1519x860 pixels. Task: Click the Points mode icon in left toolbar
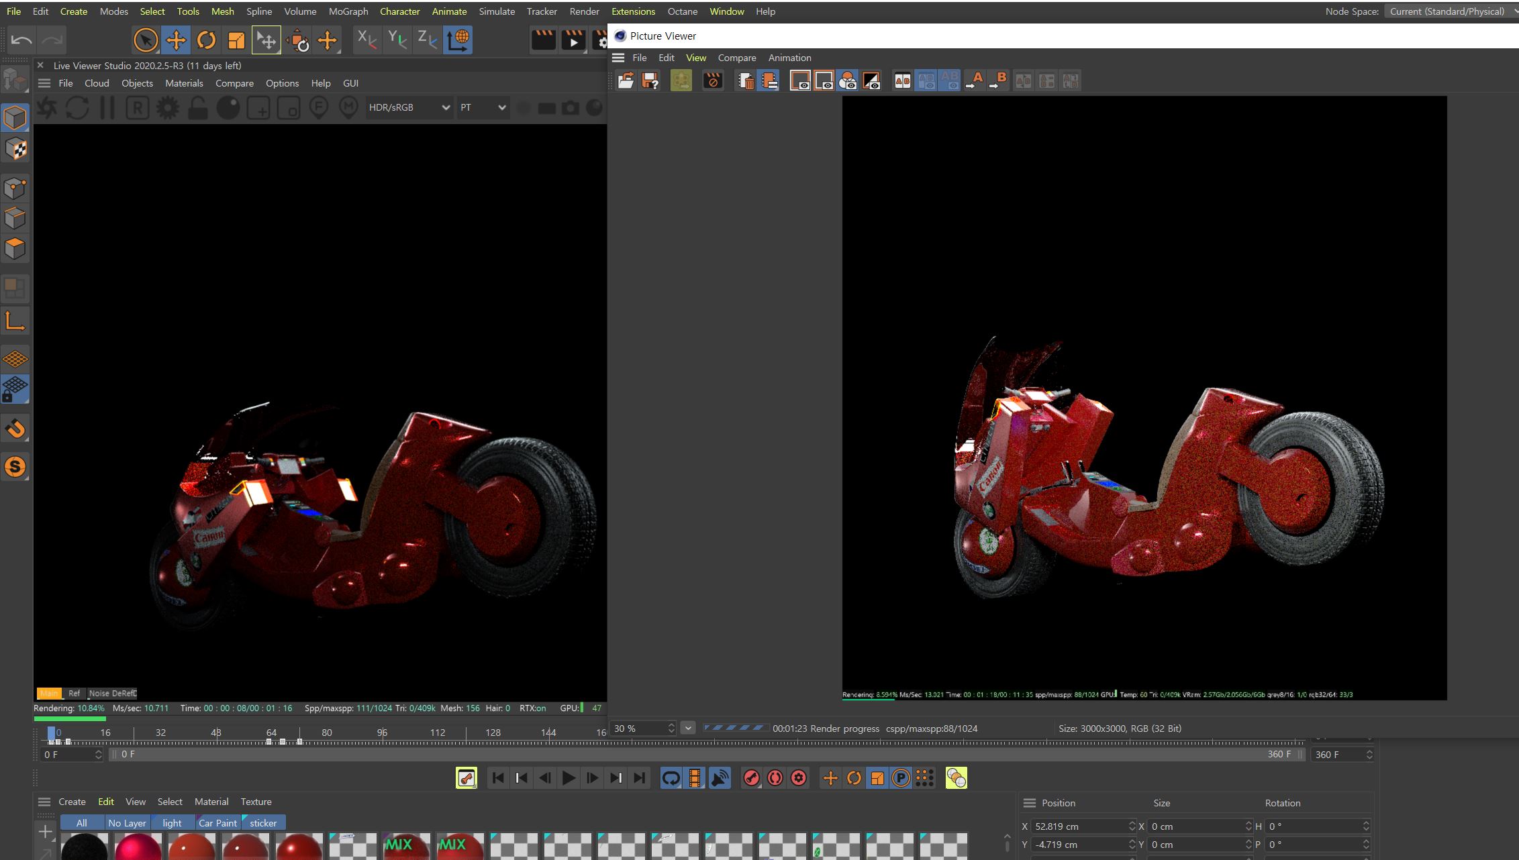[x=15, y=188]
